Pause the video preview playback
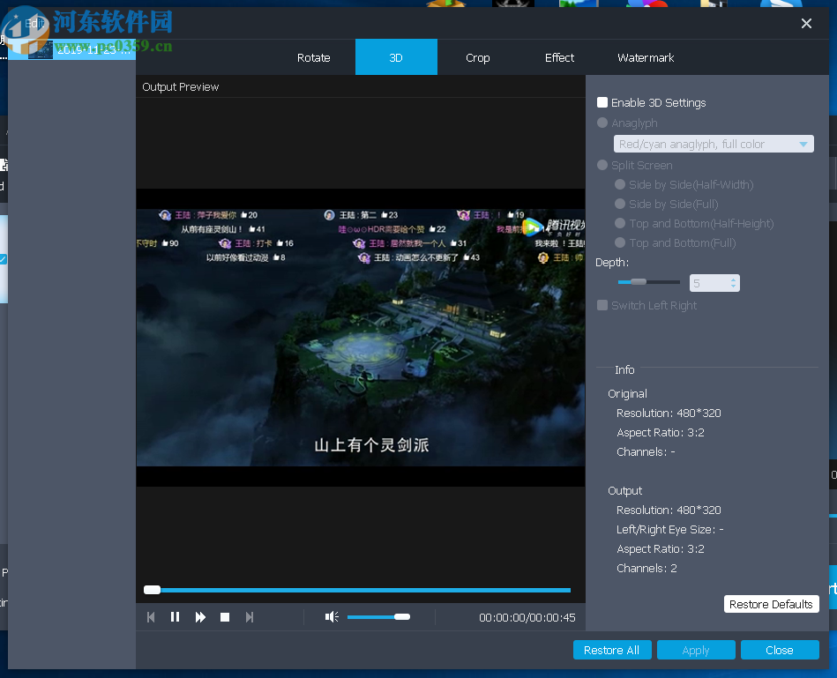 [175, 616]
